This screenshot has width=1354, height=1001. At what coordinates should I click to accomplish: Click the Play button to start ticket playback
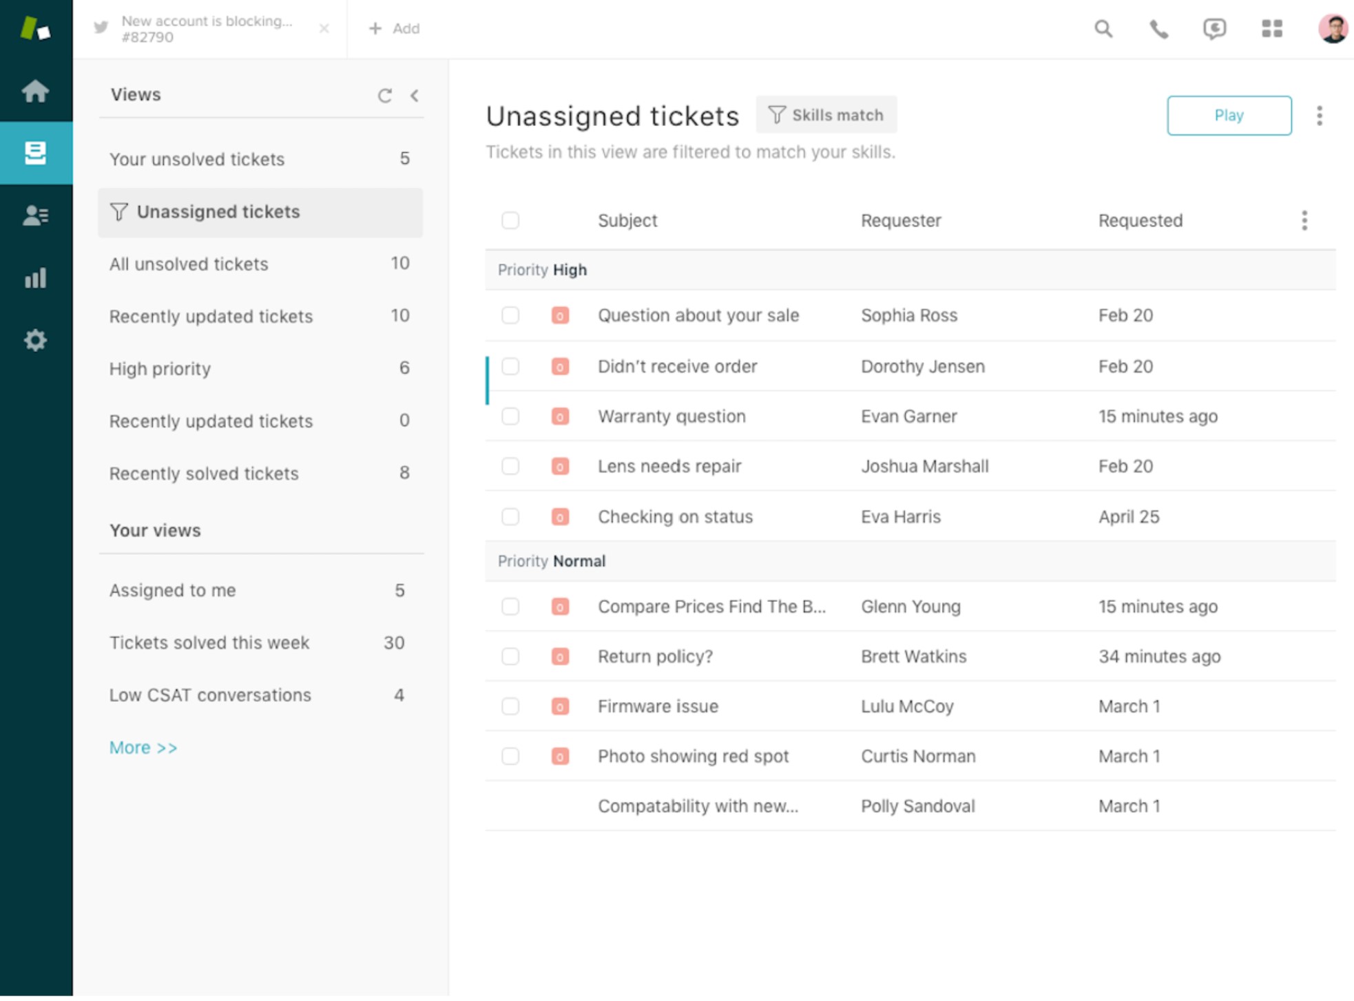click(x=1229, y=116)
